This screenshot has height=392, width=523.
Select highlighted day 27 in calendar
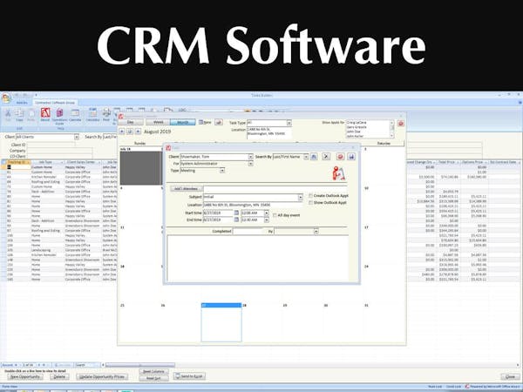tap(221, 322)
